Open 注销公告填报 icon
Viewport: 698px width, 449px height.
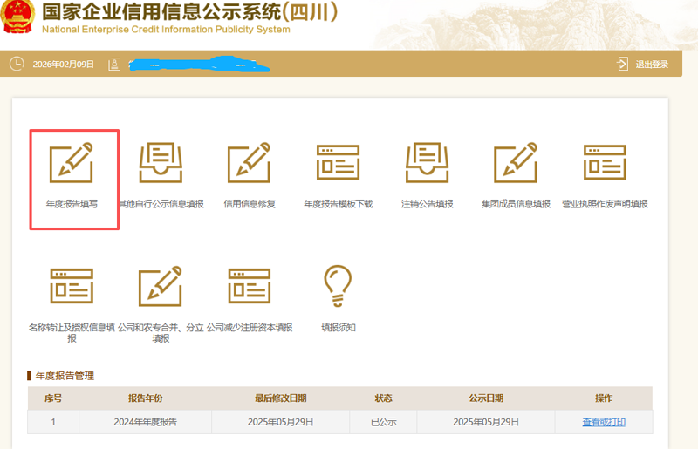click(427, 164)
